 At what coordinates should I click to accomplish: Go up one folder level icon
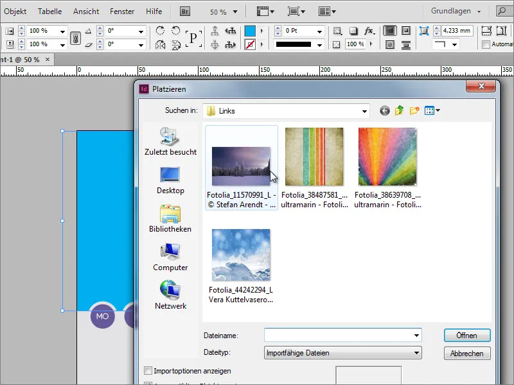[x=399, y=110]
